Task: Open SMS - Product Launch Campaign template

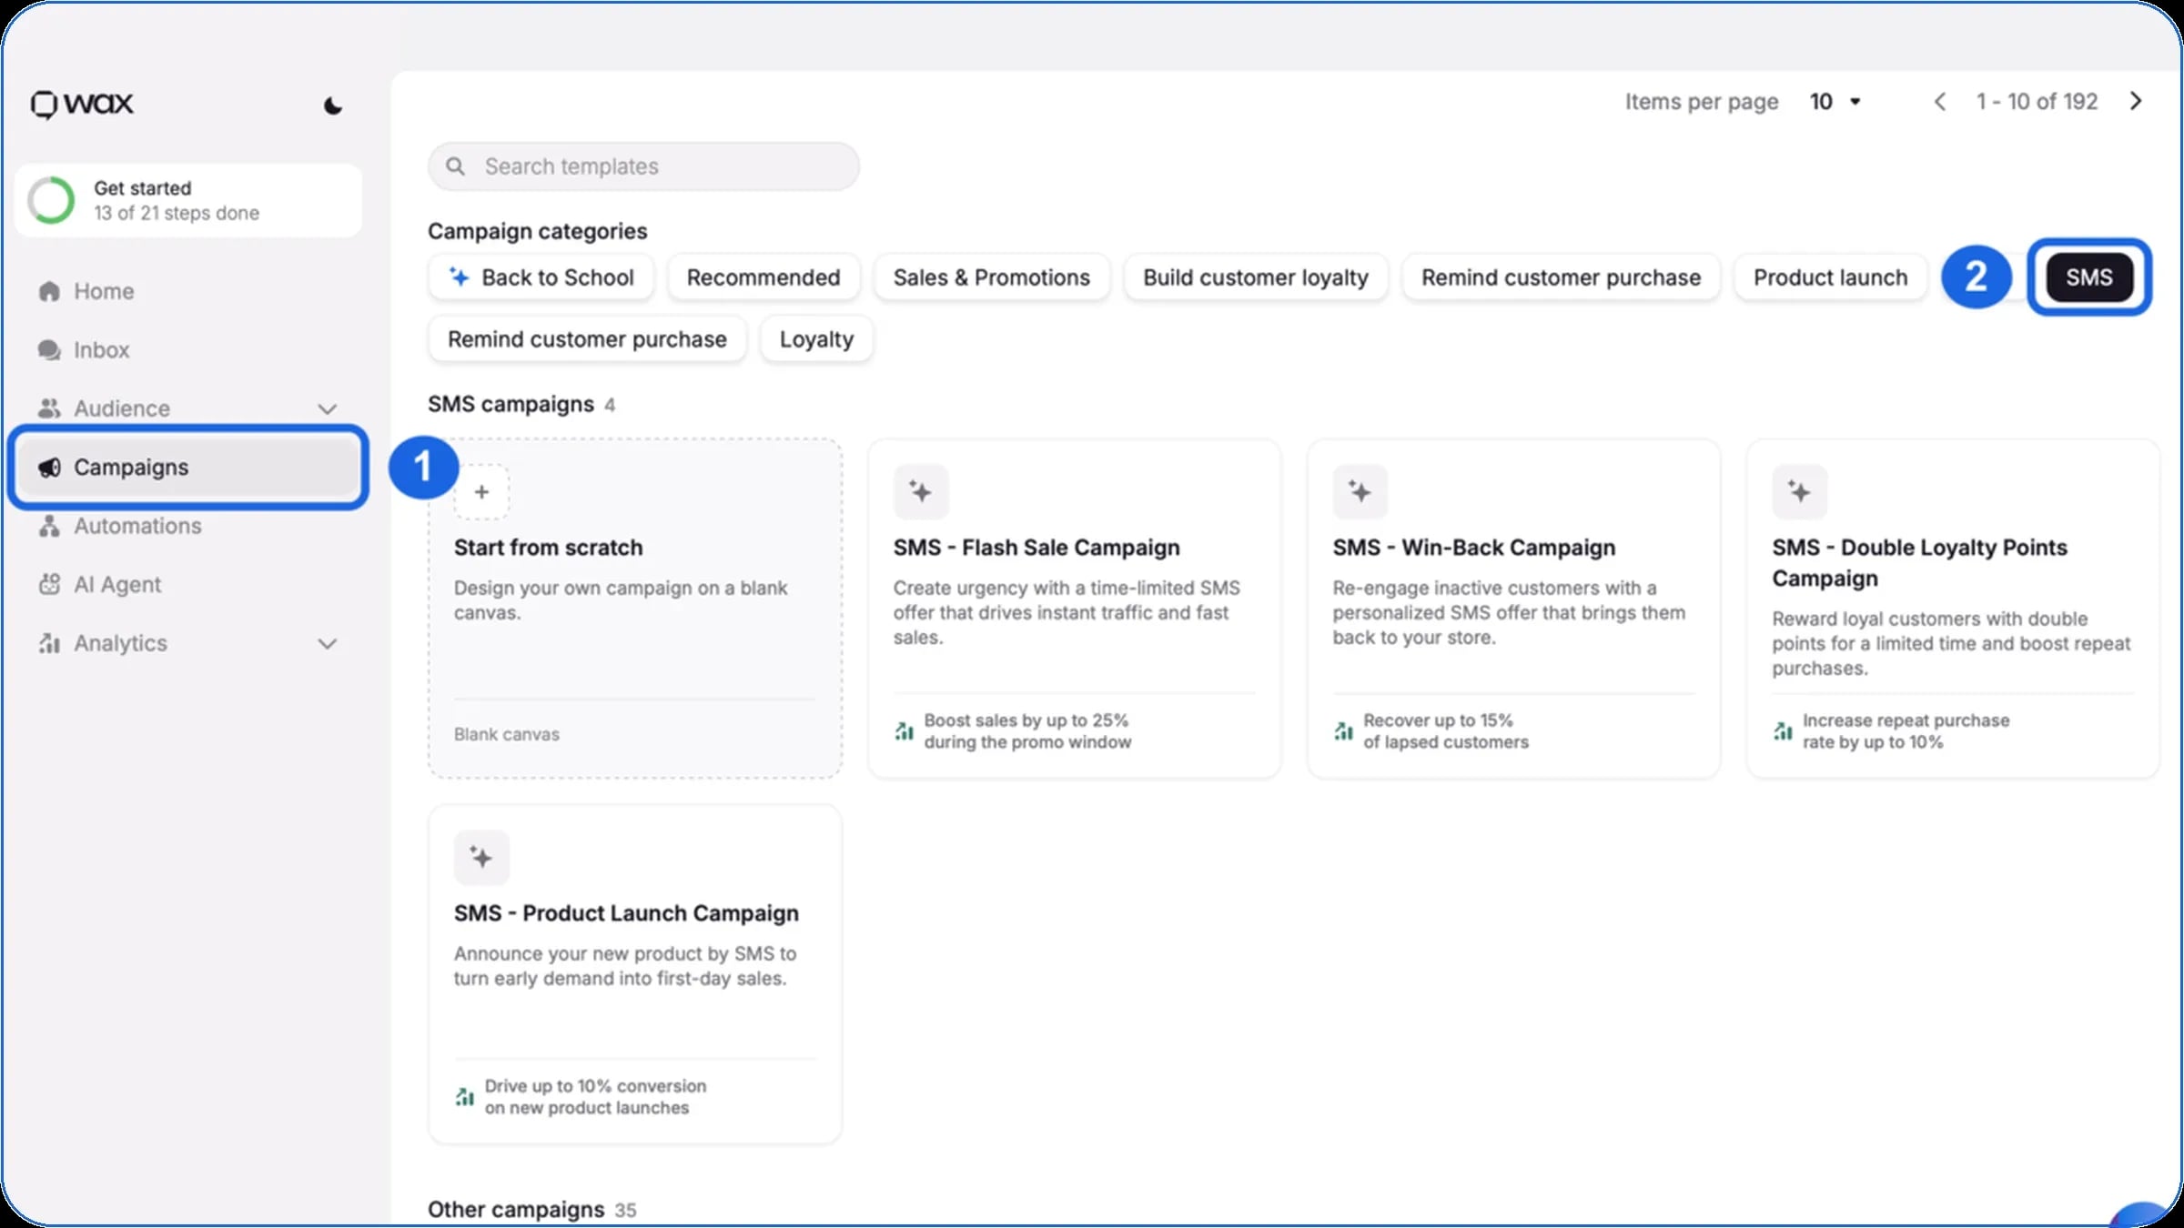Action: [635, 974]
